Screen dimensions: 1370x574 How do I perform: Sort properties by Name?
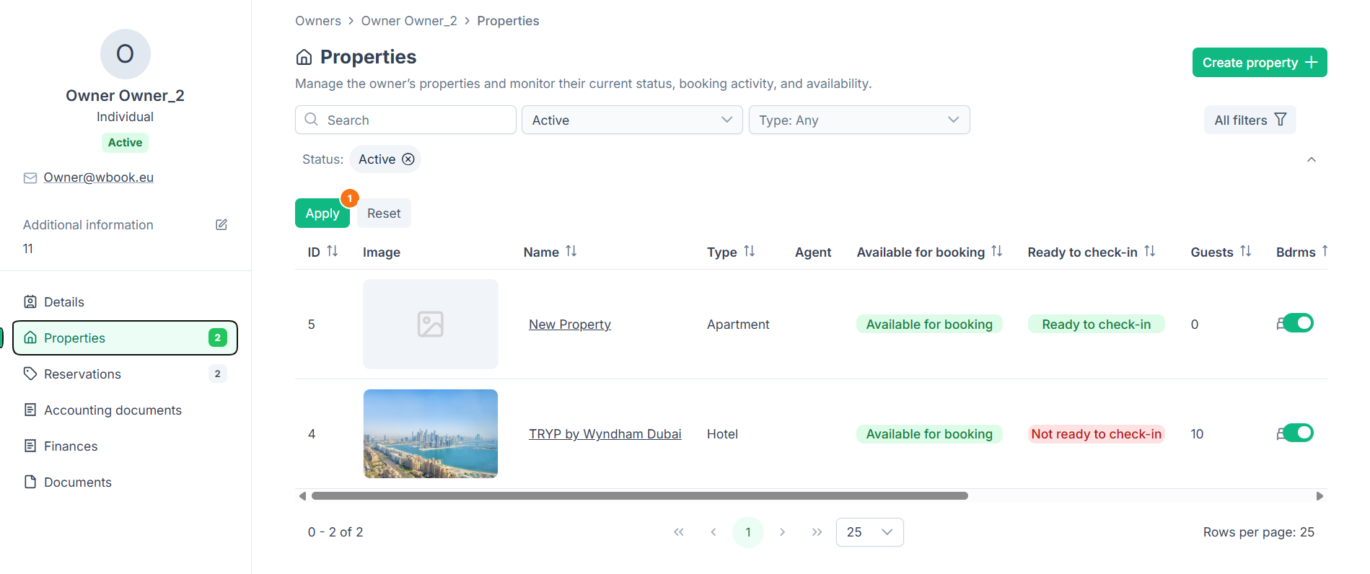click(x=571, y=252)
